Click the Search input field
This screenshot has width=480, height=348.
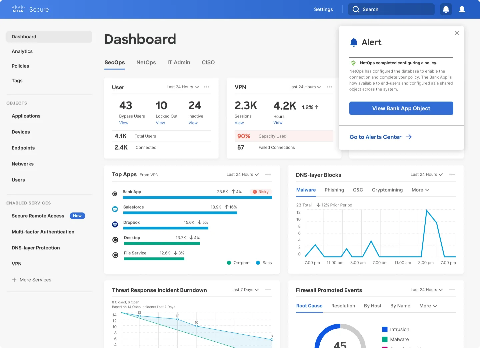coord(391,9)
